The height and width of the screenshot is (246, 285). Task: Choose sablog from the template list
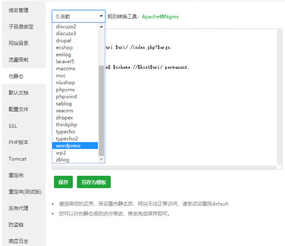tap(75, 103)
